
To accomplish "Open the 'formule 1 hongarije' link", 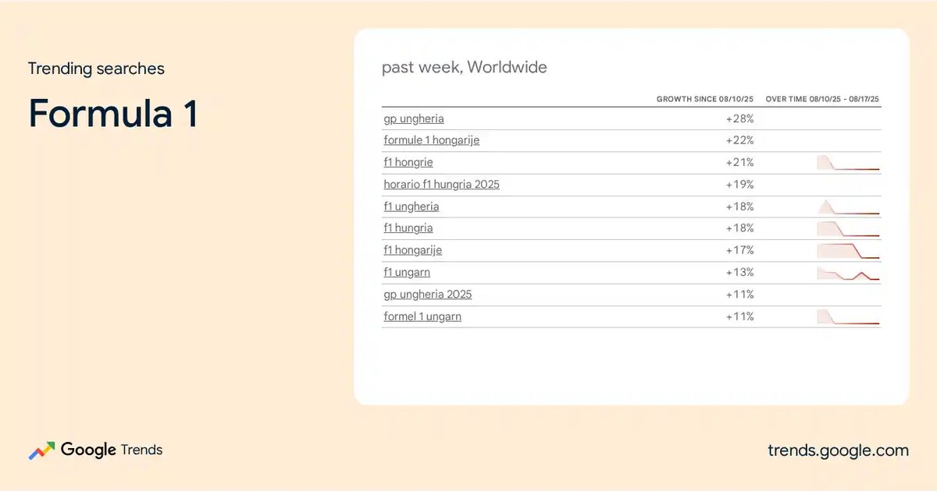I will pos(431,140).
